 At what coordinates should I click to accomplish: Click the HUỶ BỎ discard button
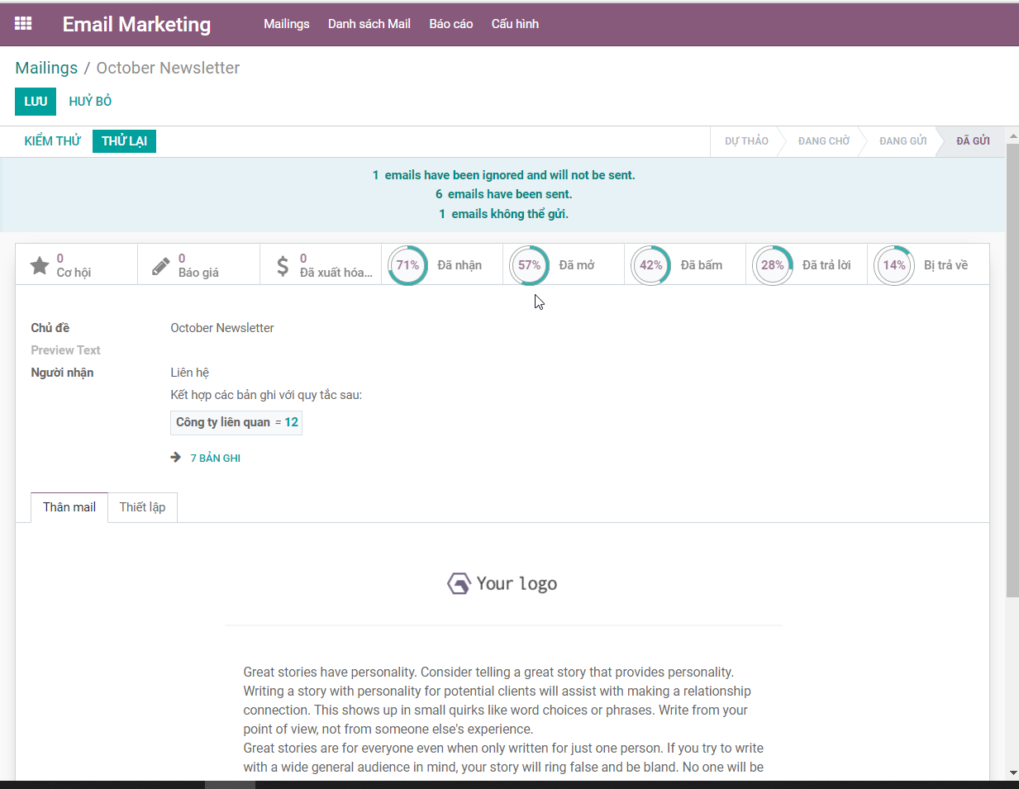90,102
